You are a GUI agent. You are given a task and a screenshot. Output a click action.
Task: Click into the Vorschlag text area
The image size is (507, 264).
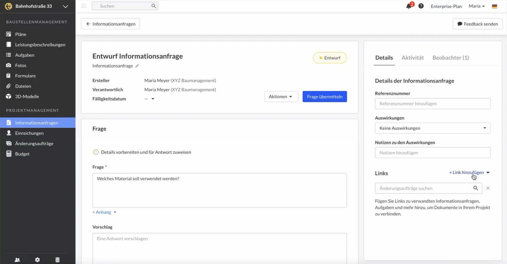(220, 248)
